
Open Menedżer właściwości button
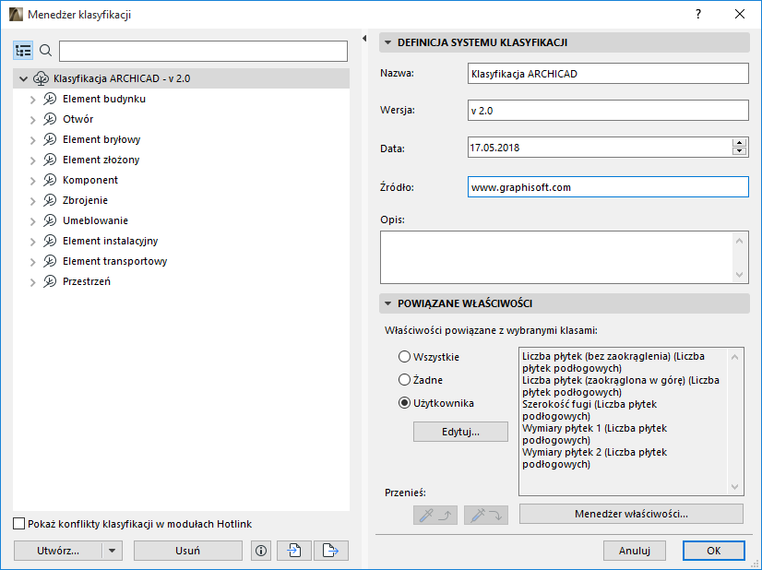[x=631, y=514]
